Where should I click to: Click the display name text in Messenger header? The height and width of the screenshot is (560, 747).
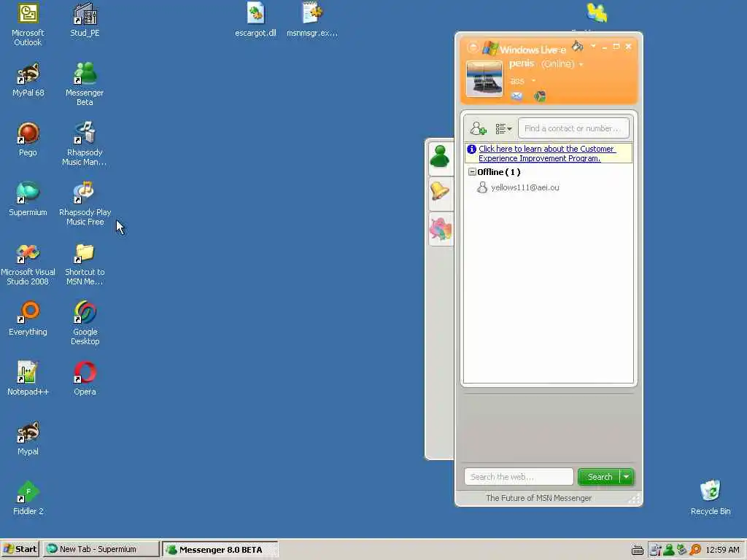tap(521, 63)
